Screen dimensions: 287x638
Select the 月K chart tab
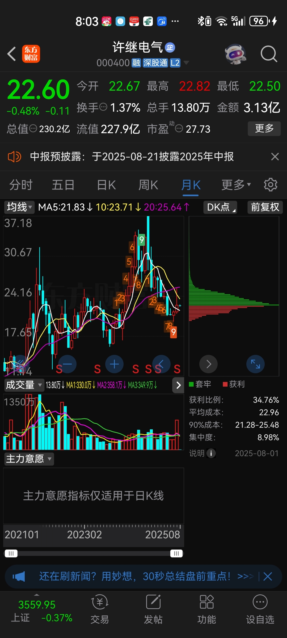coord(191,185)
